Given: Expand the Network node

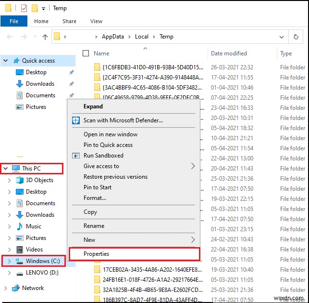Looking at the screenshot, I should coord(5,288).
